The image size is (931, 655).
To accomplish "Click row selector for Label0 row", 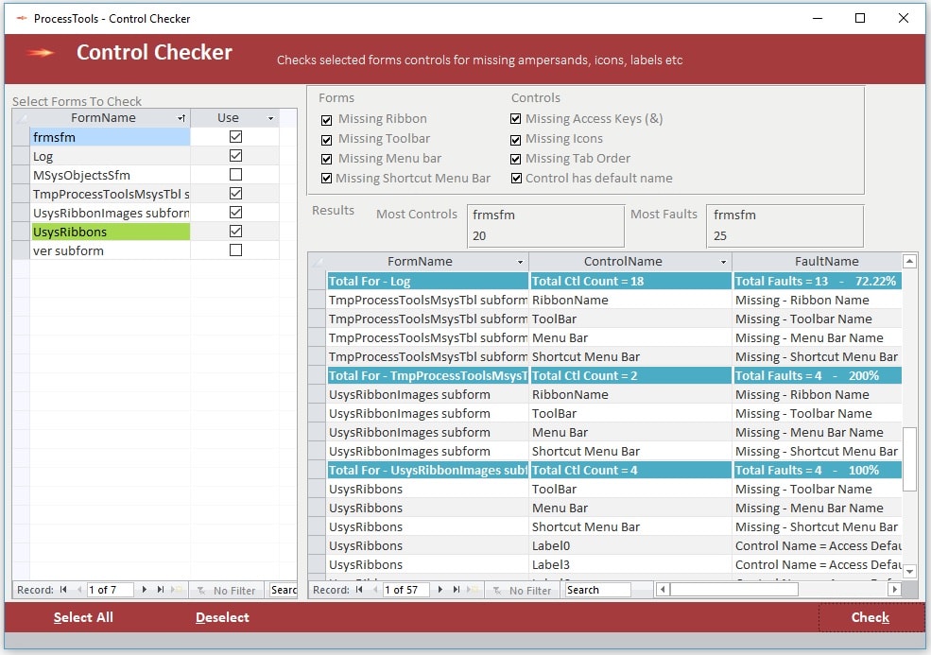I will (317, 545).
